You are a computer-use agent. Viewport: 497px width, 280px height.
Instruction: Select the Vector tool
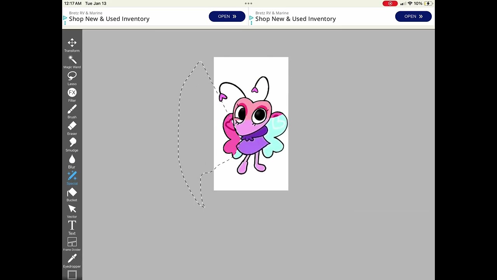pos(72,212)
